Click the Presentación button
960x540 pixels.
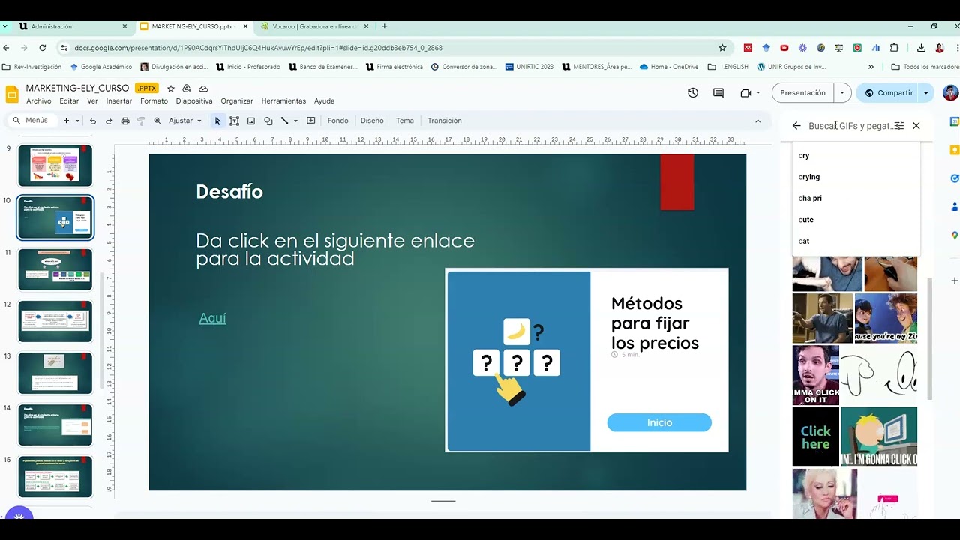(x=803, y=93)
